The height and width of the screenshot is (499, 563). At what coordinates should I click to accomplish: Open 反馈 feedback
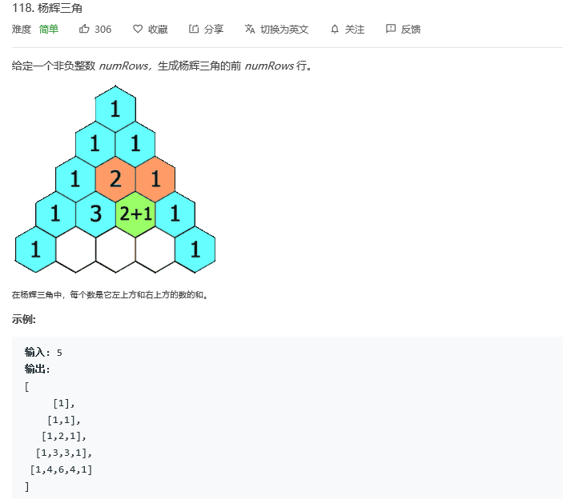[411, 30]
